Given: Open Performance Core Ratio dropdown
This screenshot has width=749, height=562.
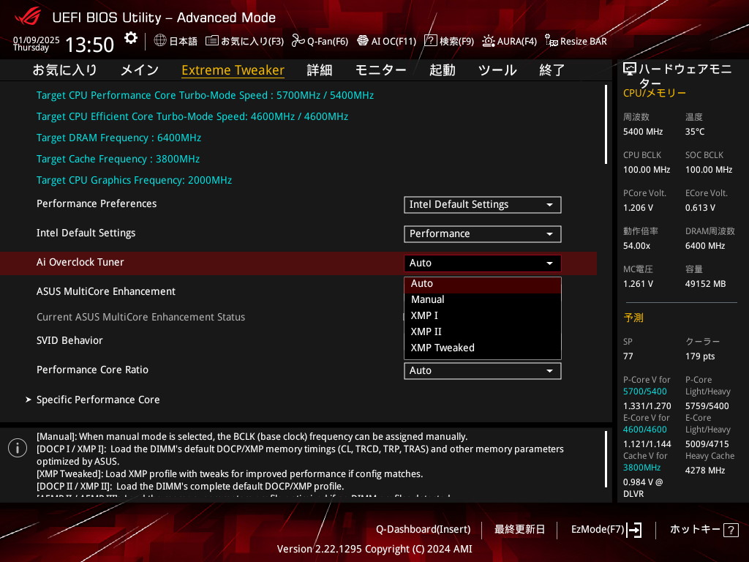Looking at the screenshot, I should click(x=482, y=370).
